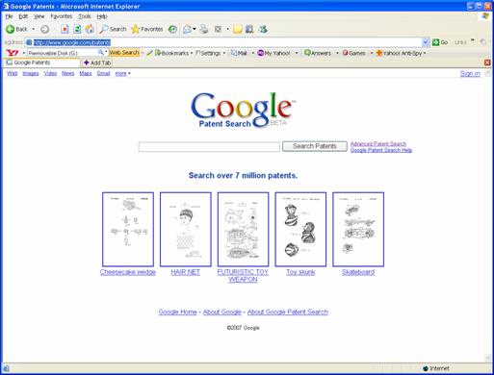Open the Help menu
This screenshot has height=375, width=494.
[x=102, y=16]
